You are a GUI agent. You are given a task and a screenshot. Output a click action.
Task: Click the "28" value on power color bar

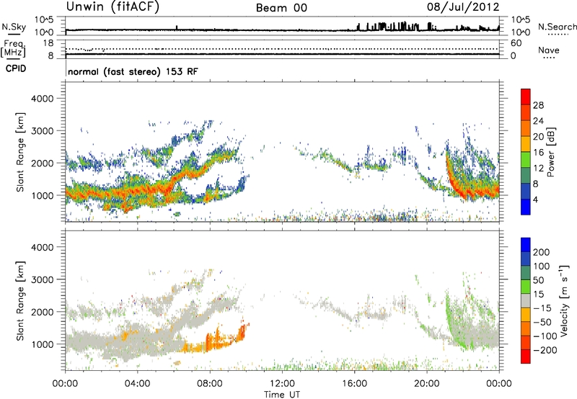(x=538, y=105)
